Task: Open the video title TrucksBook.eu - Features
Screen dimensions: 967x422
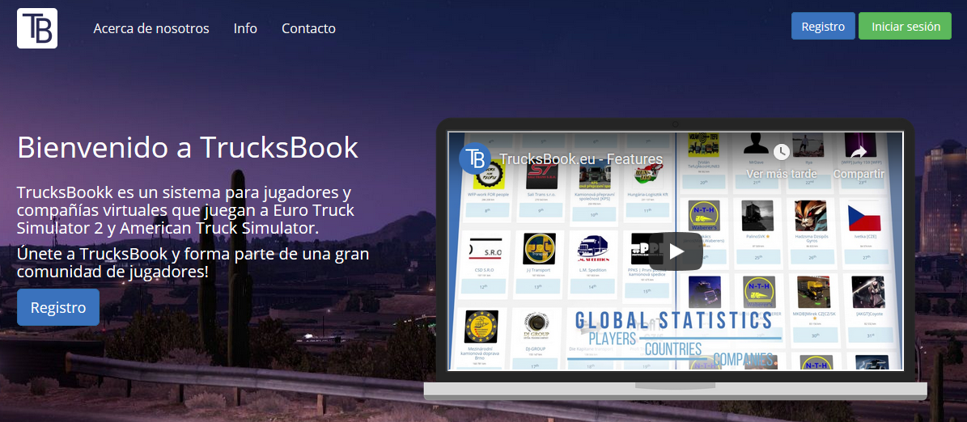Action: pos(581,159)
